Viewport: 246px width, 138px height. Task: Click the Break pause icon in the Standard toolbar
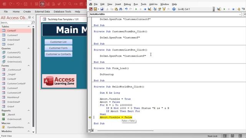[141, 9]
